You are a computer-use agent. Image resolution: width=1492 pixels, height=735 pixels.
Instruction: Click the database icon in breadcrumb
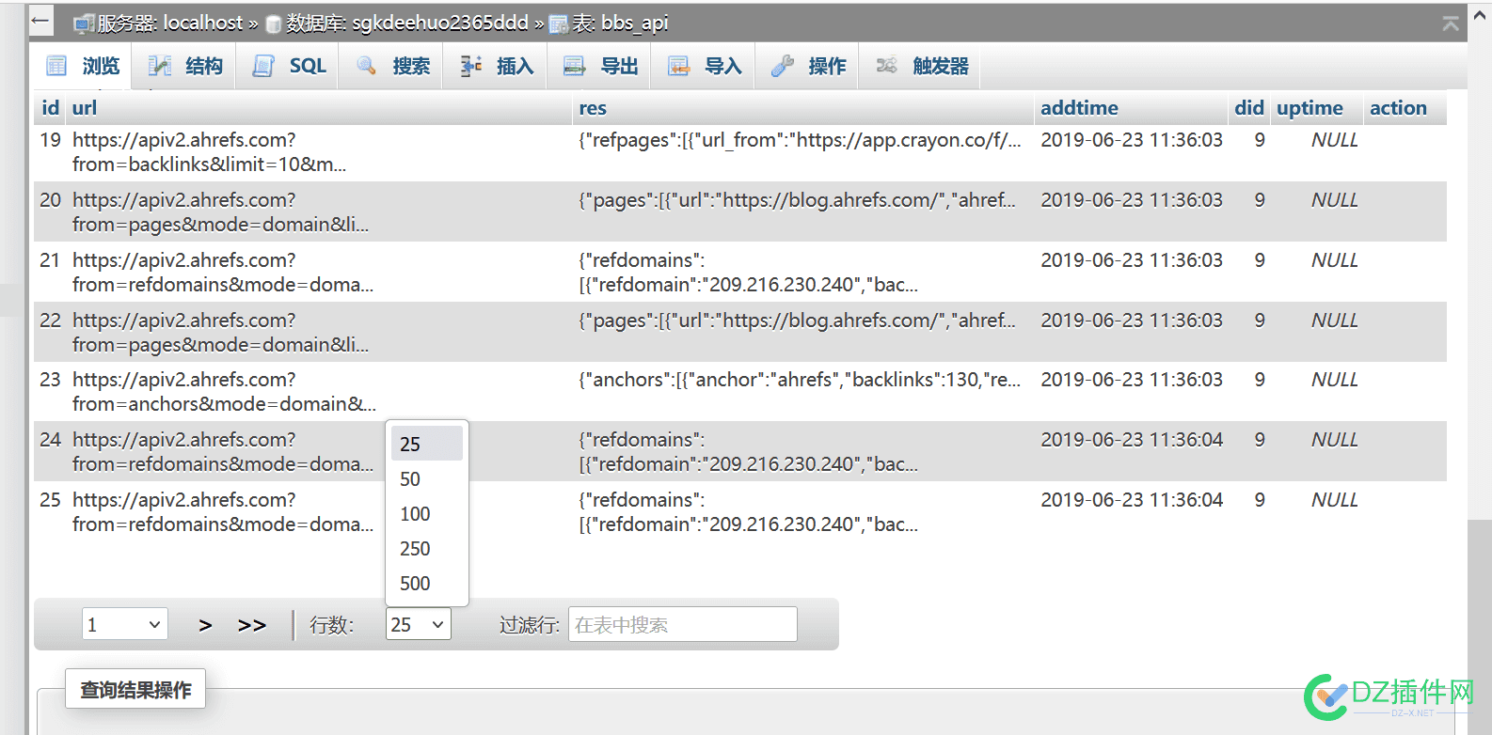coord(274,23)
